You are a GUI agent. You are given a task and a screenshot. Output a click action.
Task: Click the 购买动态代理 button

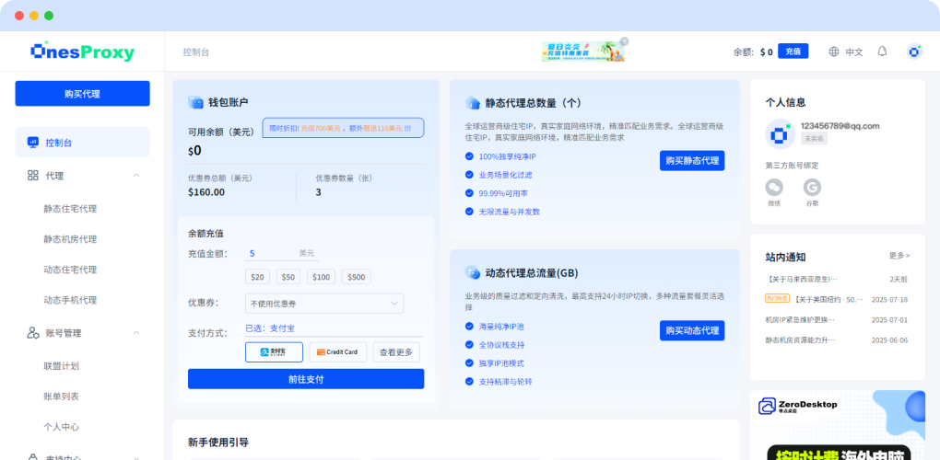tap(691, 330)
